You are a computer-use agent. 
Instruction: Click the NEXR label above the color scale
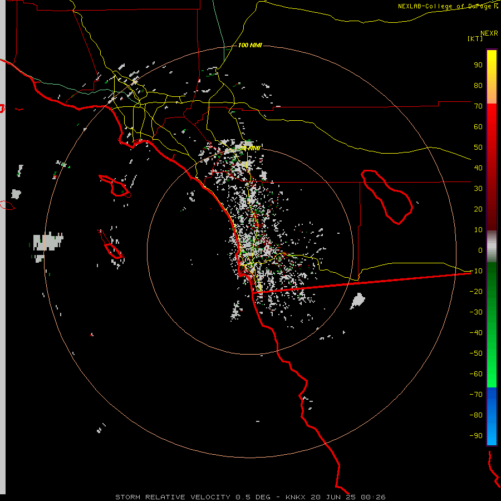coord(489,33)
